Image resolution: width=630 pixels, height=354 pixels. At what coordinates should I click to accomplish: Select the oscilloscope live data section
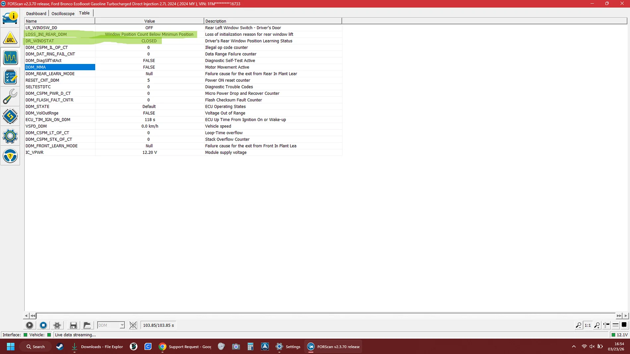click(10, 57)
